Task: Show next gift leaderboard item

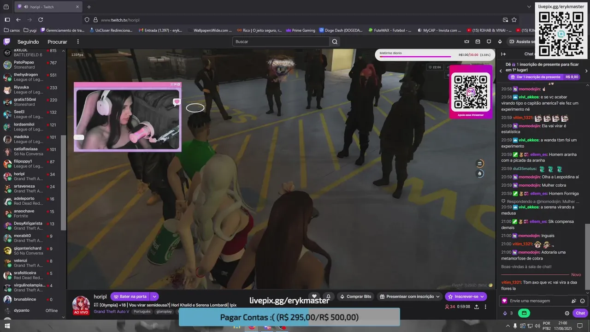Action: (x=586, y=71)
